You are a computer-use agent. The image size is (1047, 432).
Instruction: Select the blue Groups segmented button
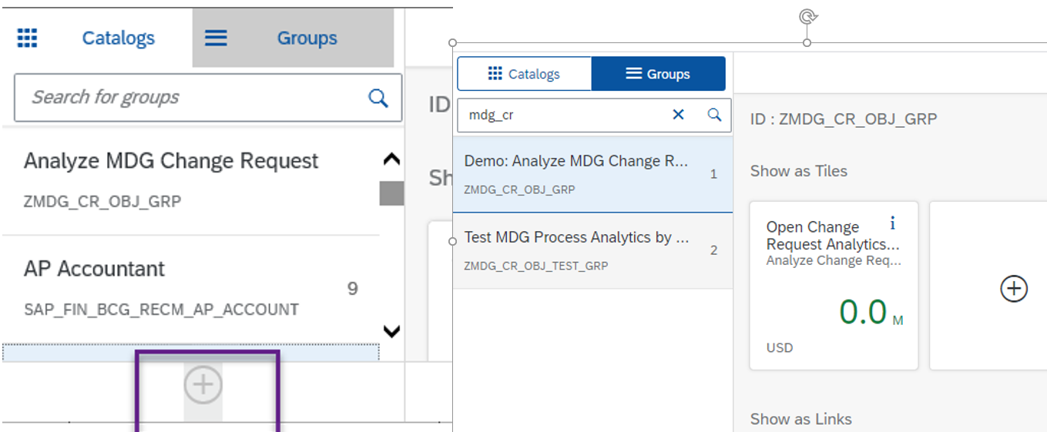pos(658,74)
